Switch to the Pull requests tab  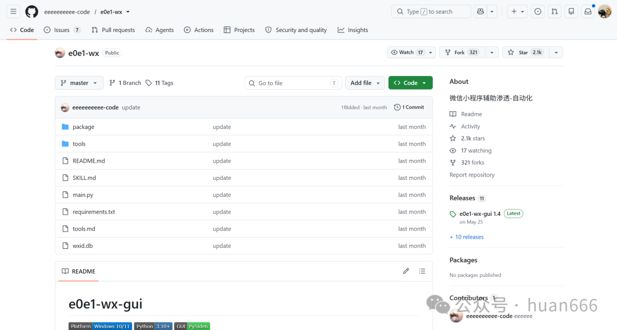click(113, 30)
